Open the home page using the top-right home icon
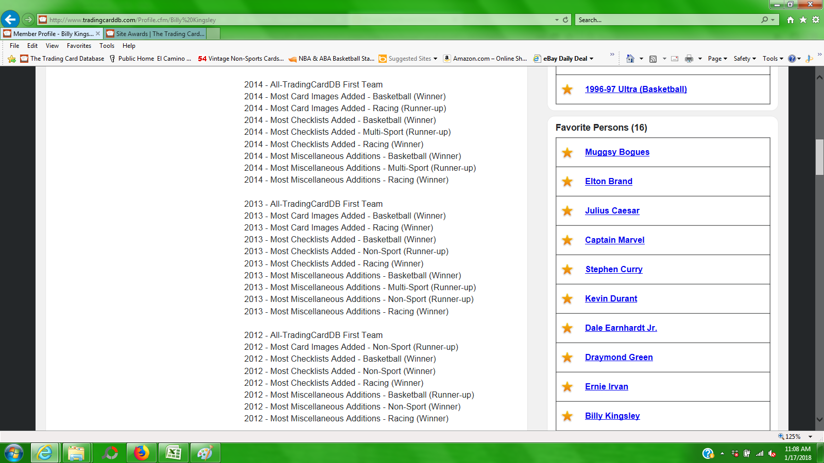824x463 pixels. click(791, 20)
